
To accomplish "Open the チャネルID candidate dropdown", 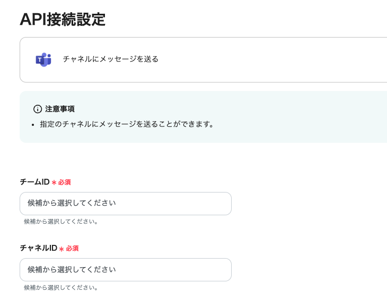I will (125, 270).
